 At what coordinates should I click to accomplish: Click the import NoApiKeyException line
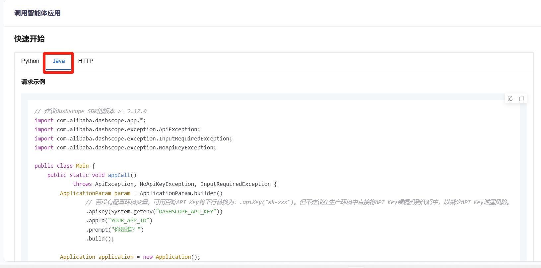point(125,147)
